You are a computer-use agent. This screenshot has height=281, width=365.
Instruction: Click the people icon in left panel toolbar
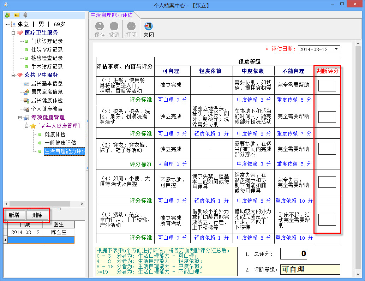click(8, 15)
